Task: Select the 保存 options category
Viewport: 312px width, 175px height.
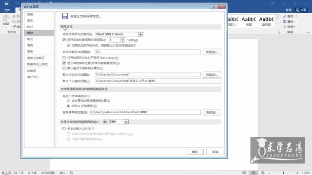Action: (39, 33)
